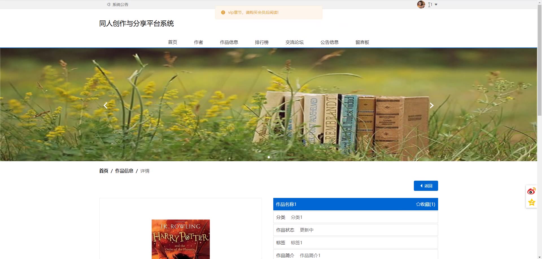Click the VIP chapter warning message text
This screenshot has width=542, height=259.
(x=253, y=12)
